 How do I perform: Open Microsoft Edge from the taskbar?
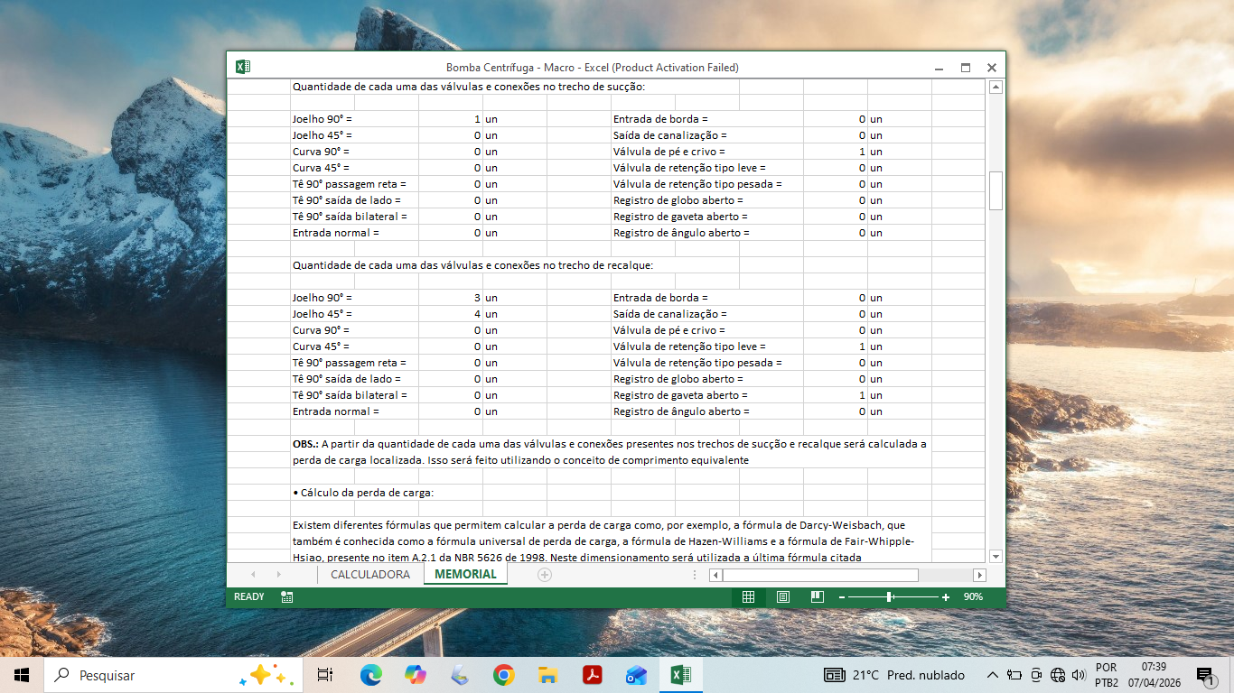[370, 675]
